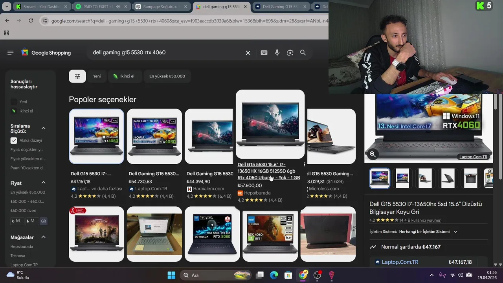Open site information icon in address bar
The width and height of the screenshot is (503, 283).
coord(45,21)
